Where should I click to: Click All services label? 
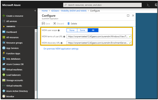tap(11, 21)
